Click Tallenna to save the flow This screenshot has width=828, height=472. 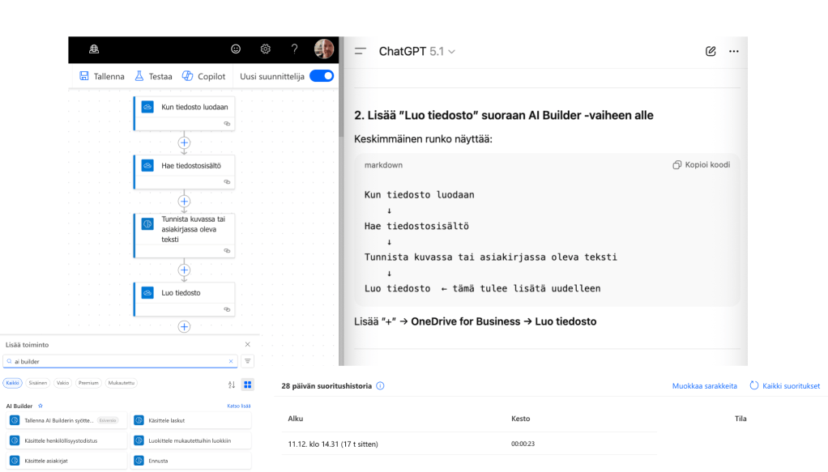coord(102,76)
